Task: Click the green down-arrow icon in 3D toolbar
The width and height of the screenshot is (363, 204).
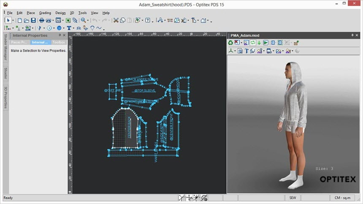Action: (259, 43)
